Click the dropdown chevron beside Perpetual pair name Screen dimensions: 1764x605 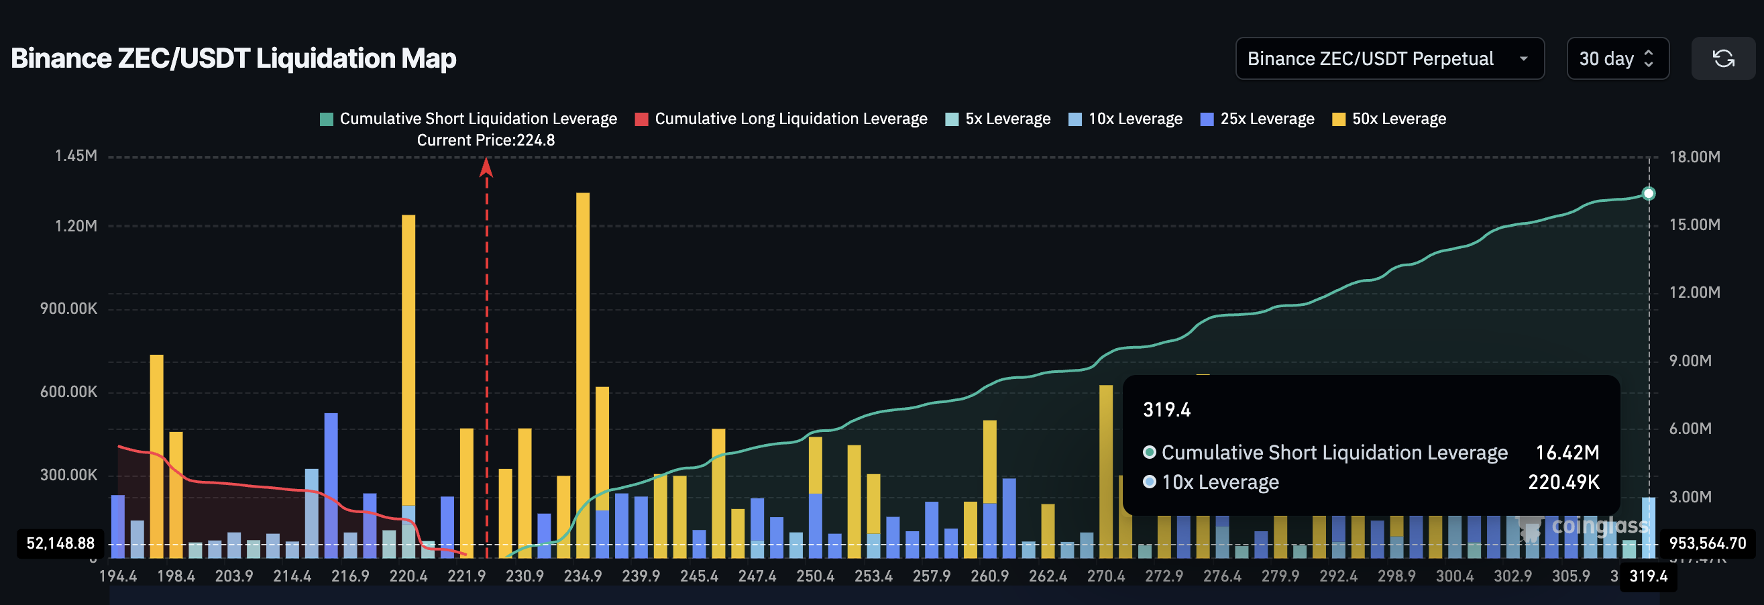[x=1523, y=59]
